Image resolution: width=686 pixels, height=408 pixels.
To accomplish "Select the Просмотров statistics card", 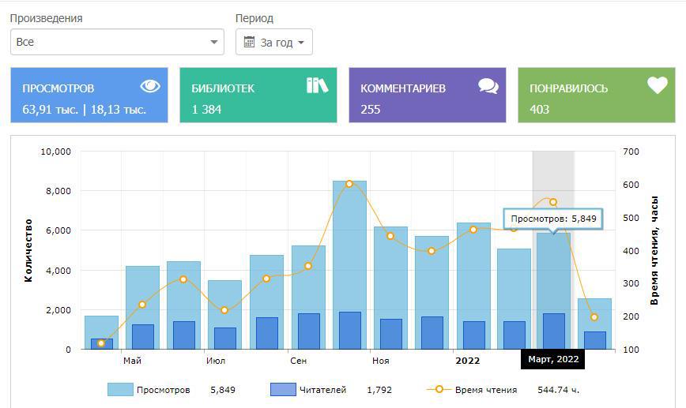I will 89,95.
